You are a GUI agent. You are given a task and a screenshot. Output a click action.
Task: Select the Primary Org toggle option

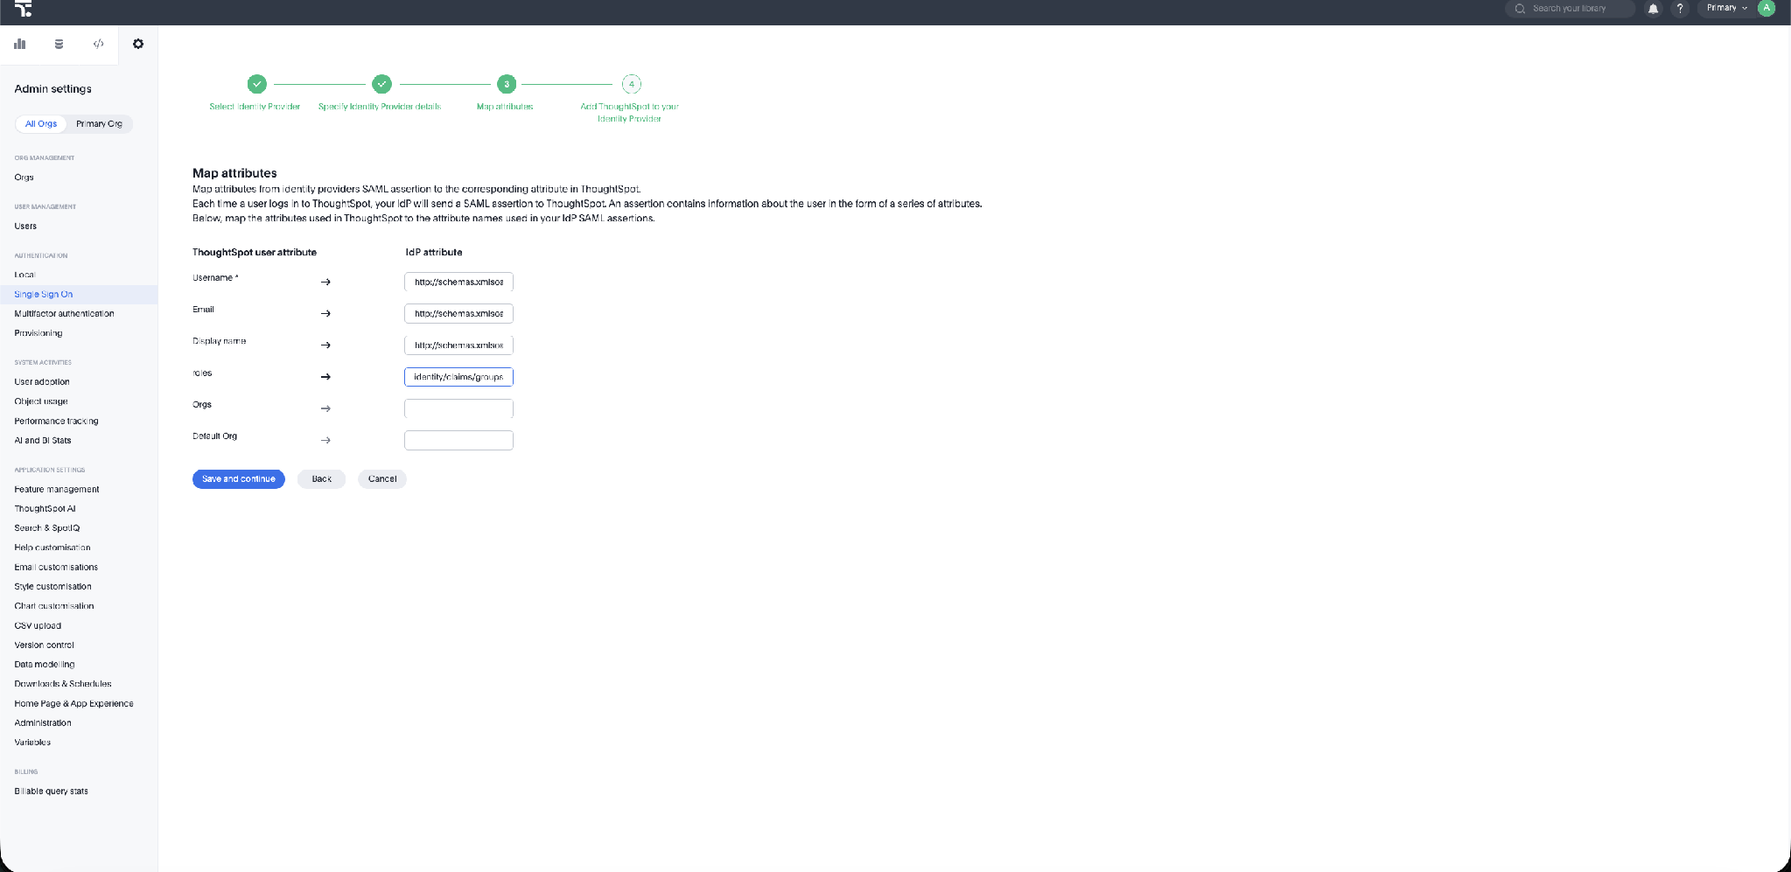[99, 123]
